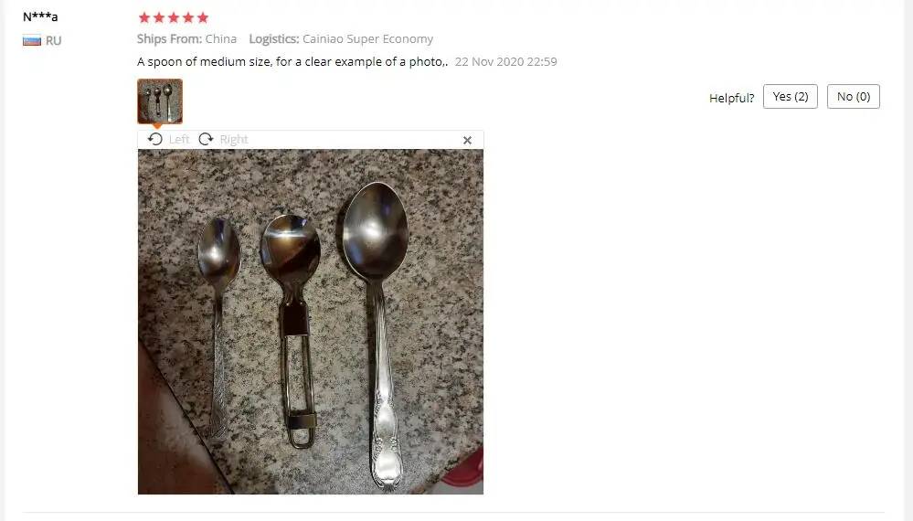Click the 'Helpful?' label
The height and width of the screenshot is (521, 913).
tap(731, 98)
